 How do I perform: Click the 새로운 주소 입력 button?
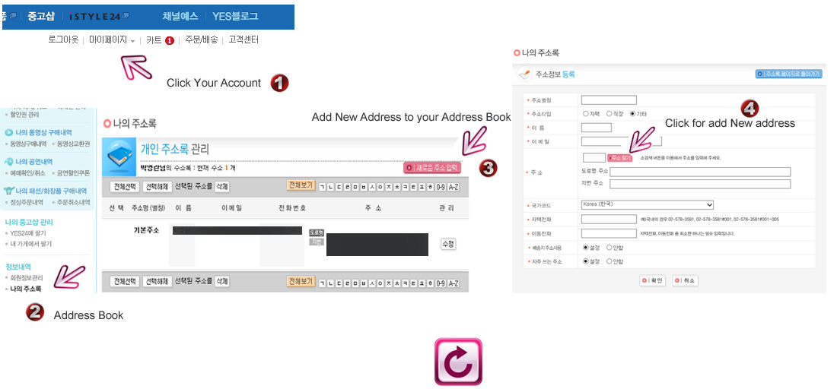click(432, 169)
